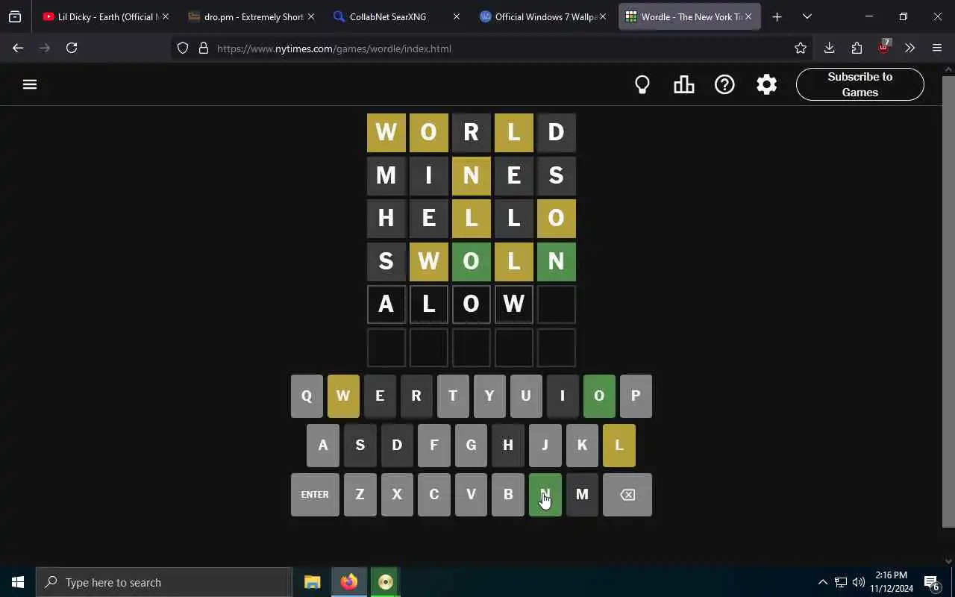This screenshot has height=597, width=955.
Task: Open the uBlock Origin extension icon
Action: (884, 47)
